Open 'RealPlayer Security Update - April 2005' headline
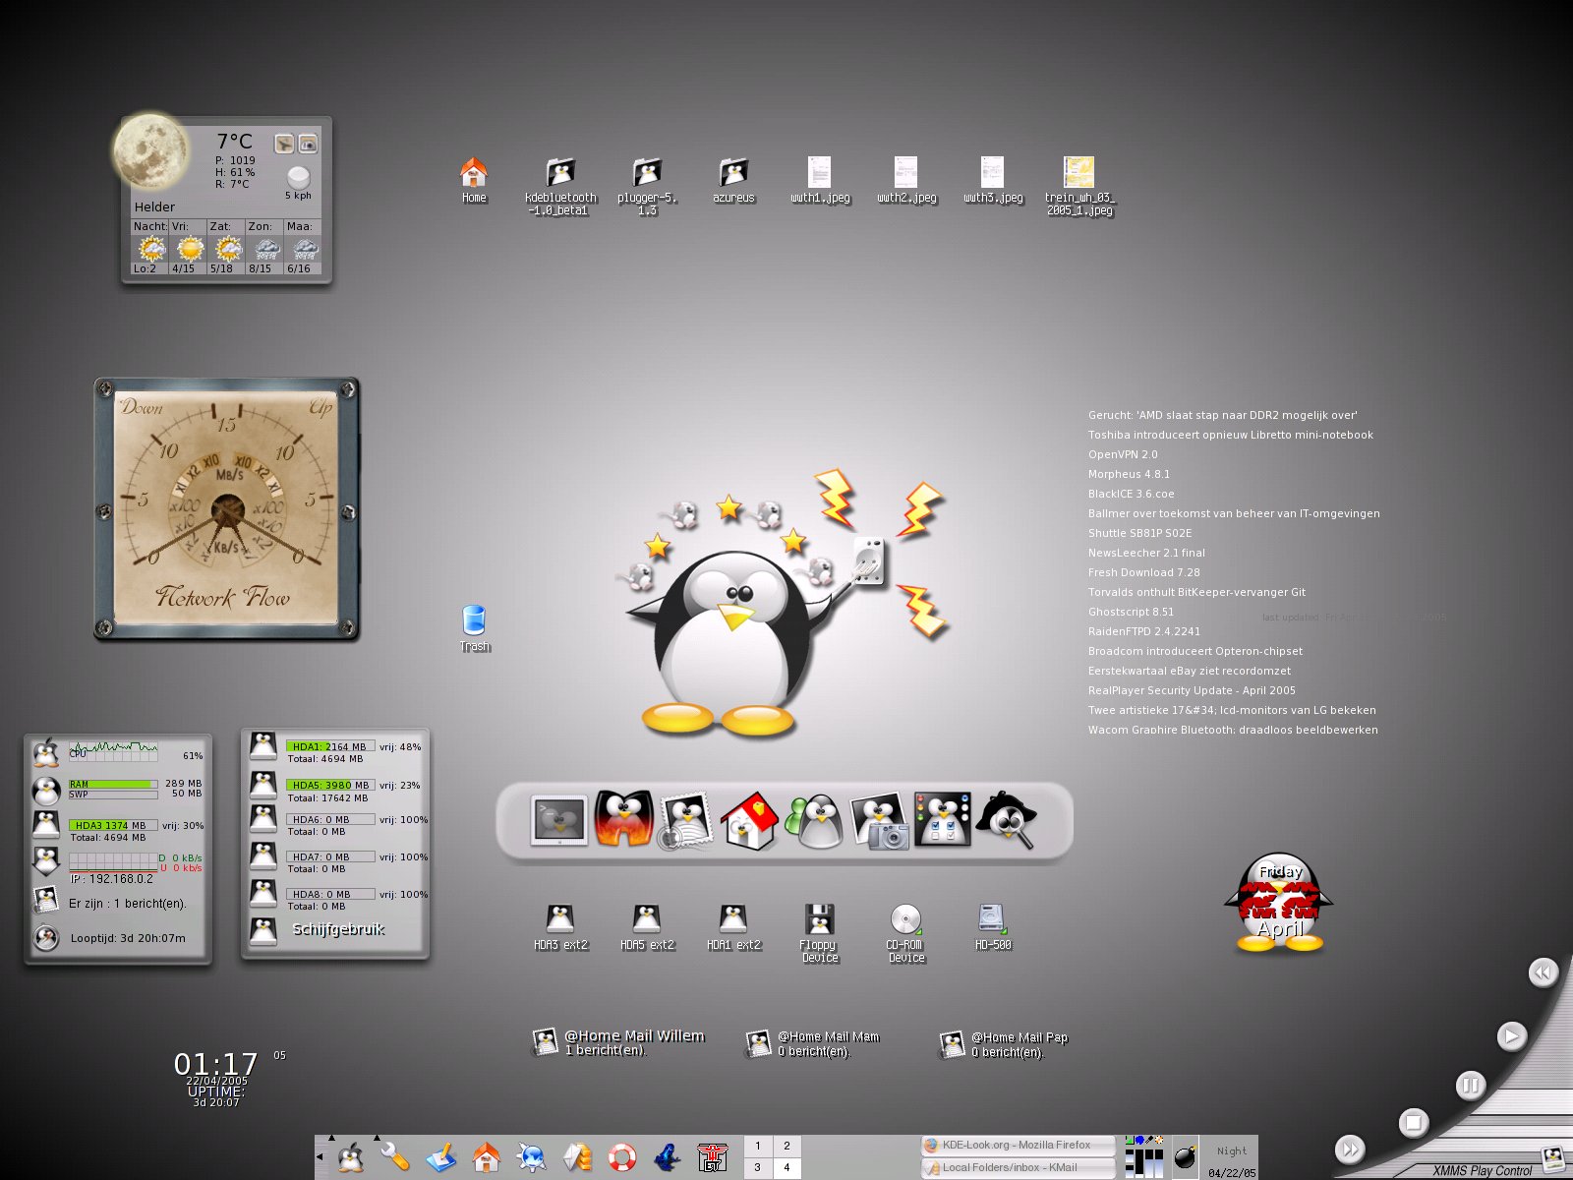 point(1192,690)
